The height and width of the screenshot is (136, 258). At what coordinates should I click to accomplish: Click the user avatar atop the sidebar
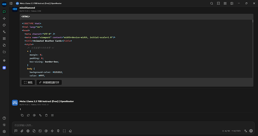point(4,4)
